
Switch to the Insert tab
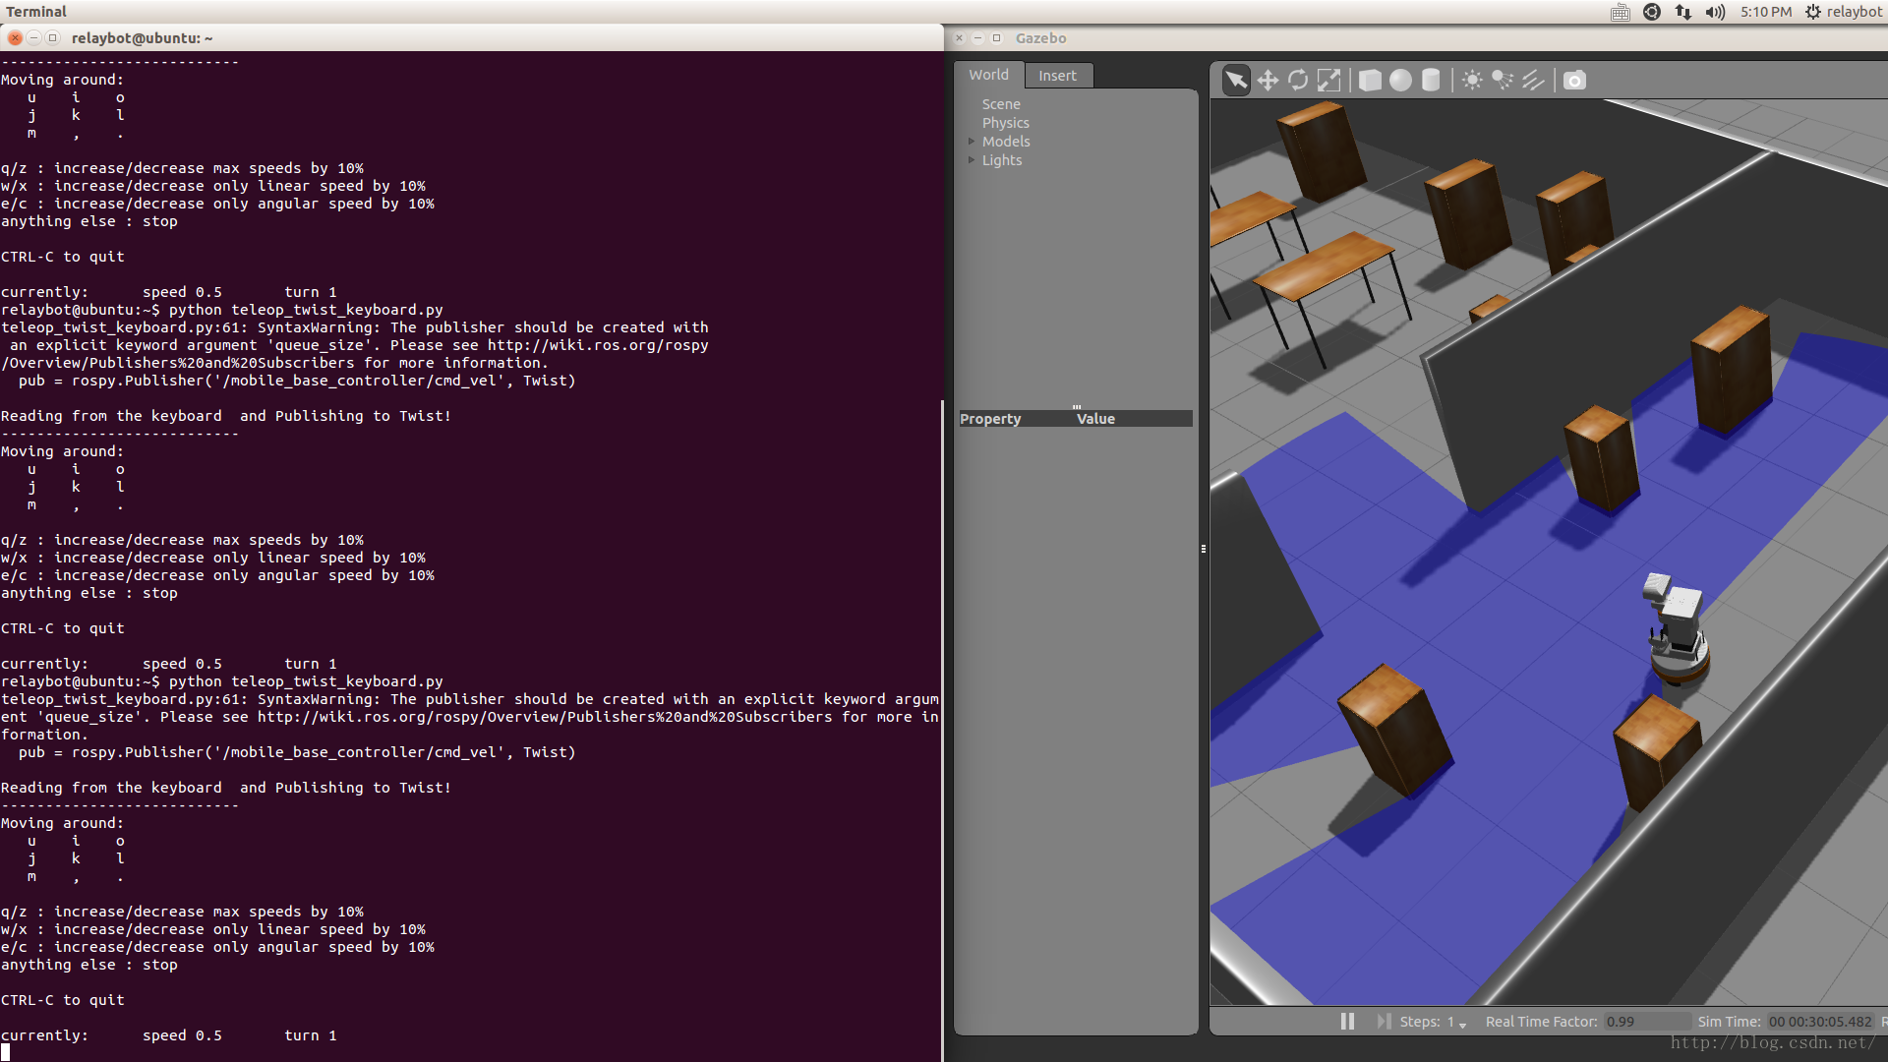1057,76
